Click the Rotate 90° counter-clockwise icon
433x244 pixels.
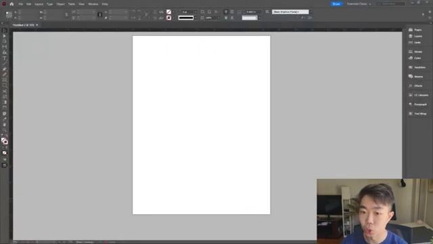pyautogui.click(x=139, y=12)
